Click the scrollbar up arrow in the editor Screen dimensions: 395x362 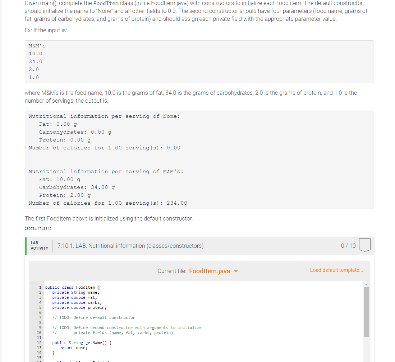point(366,284)
